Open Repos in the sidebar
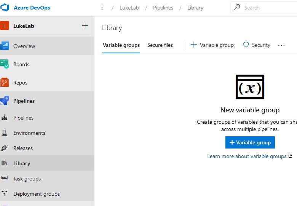Image resolution: width=297 pixels, height=206 pixels. tap(20, 83)
